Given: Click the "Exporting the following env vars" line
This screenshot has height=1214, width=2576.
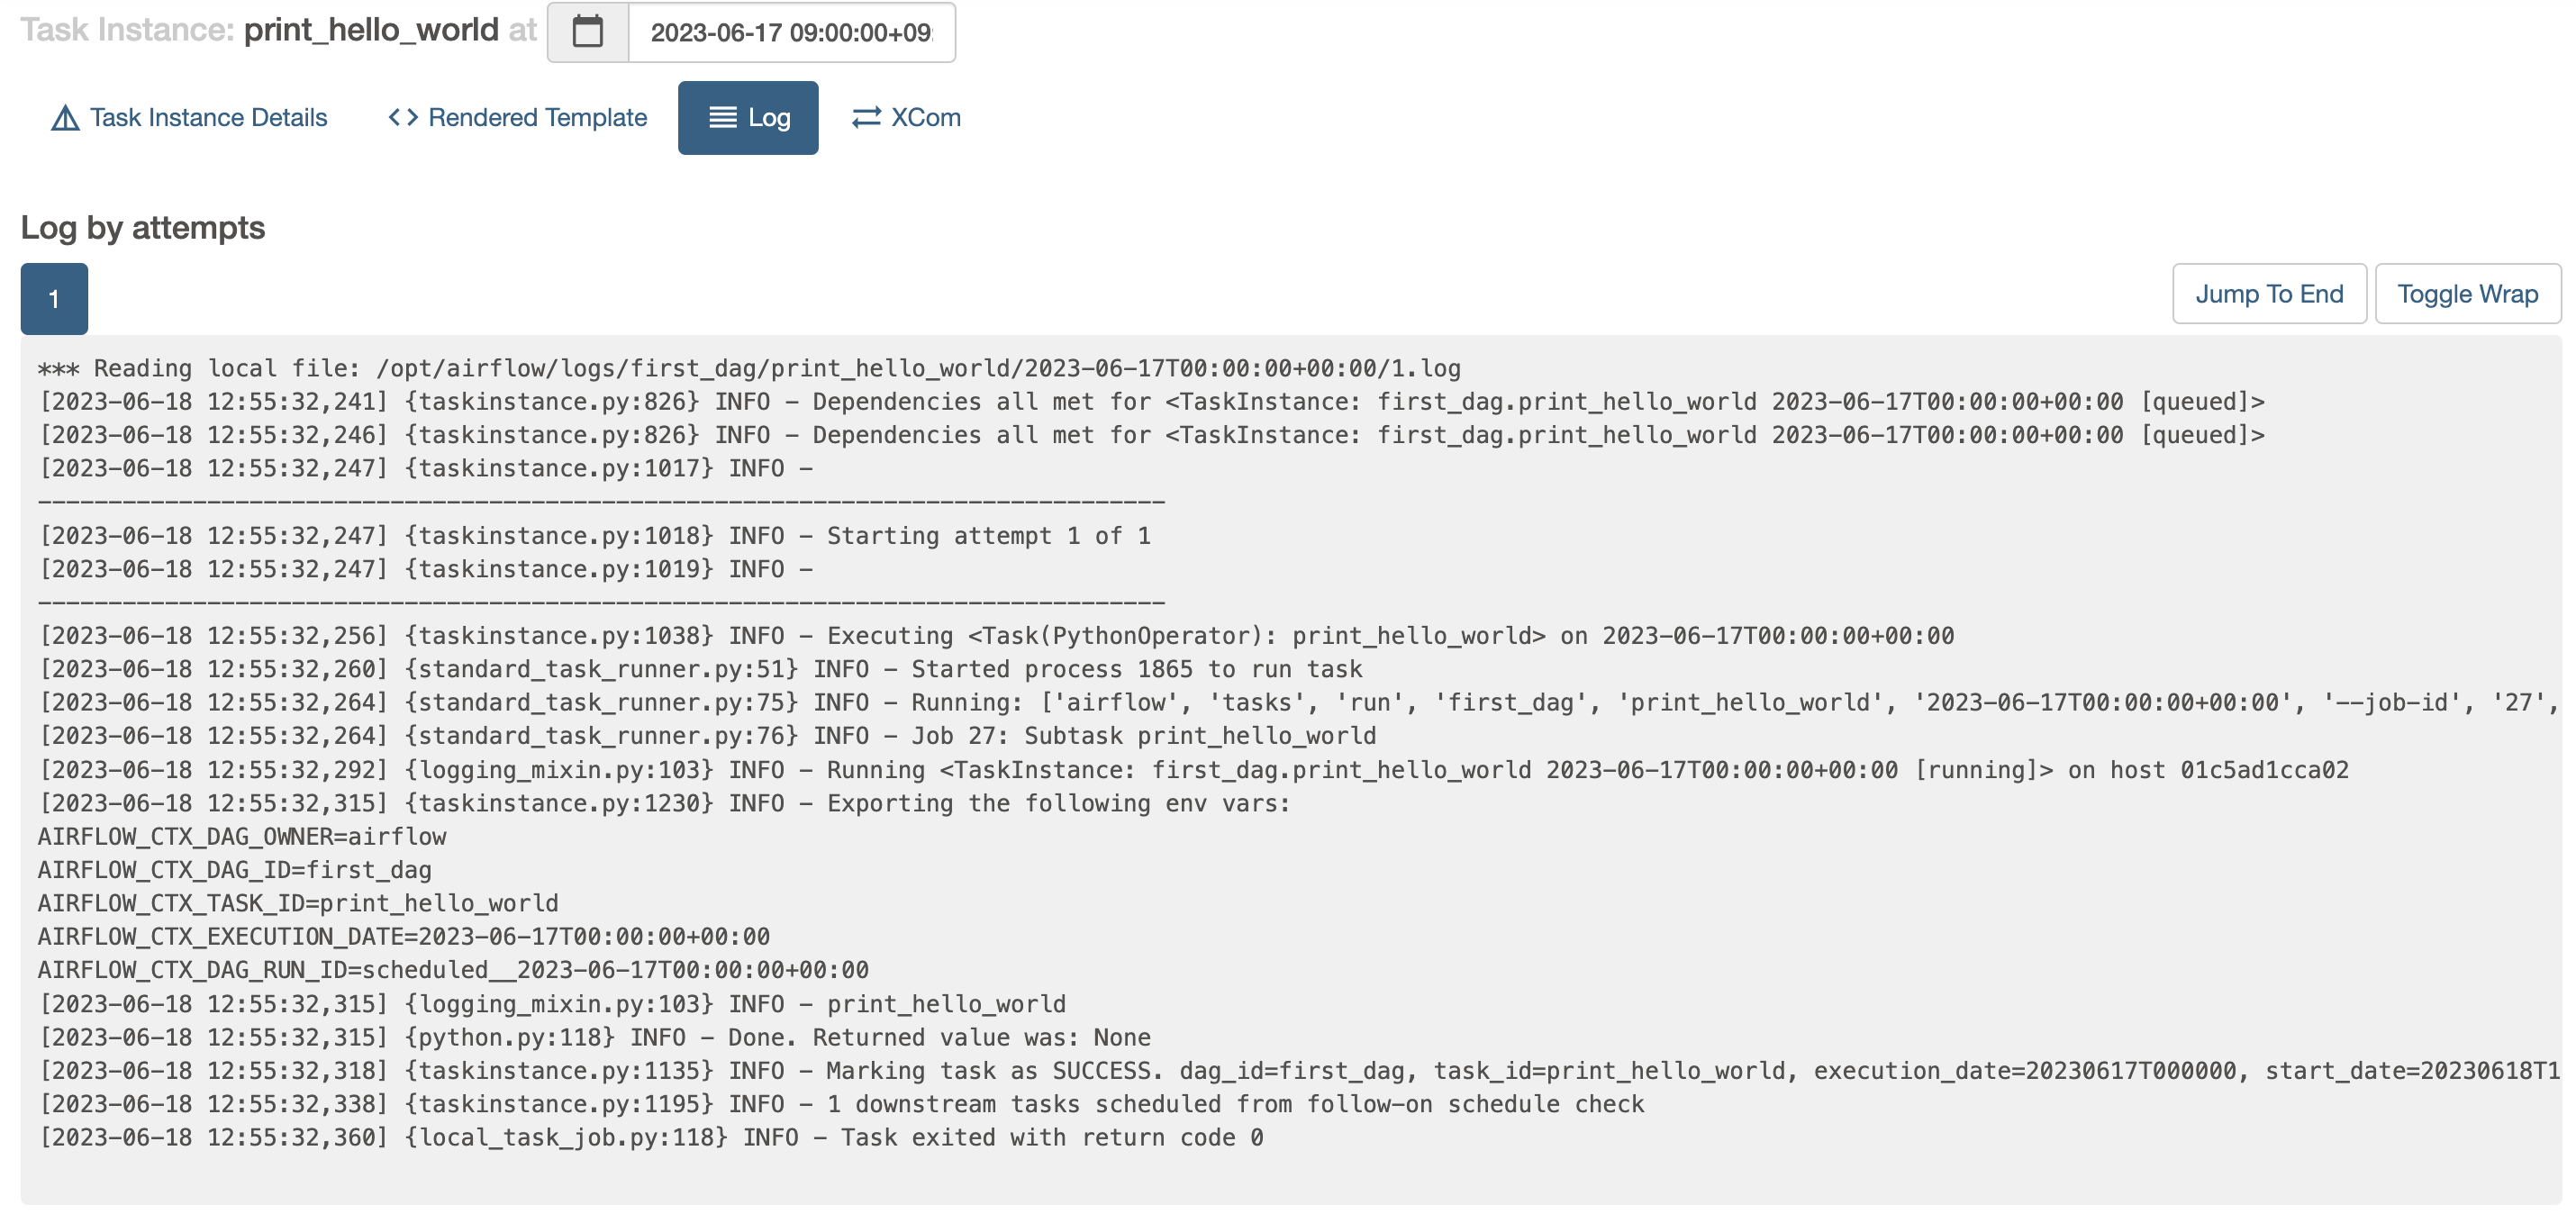Looking at the screenshot, I should point(664,803).
